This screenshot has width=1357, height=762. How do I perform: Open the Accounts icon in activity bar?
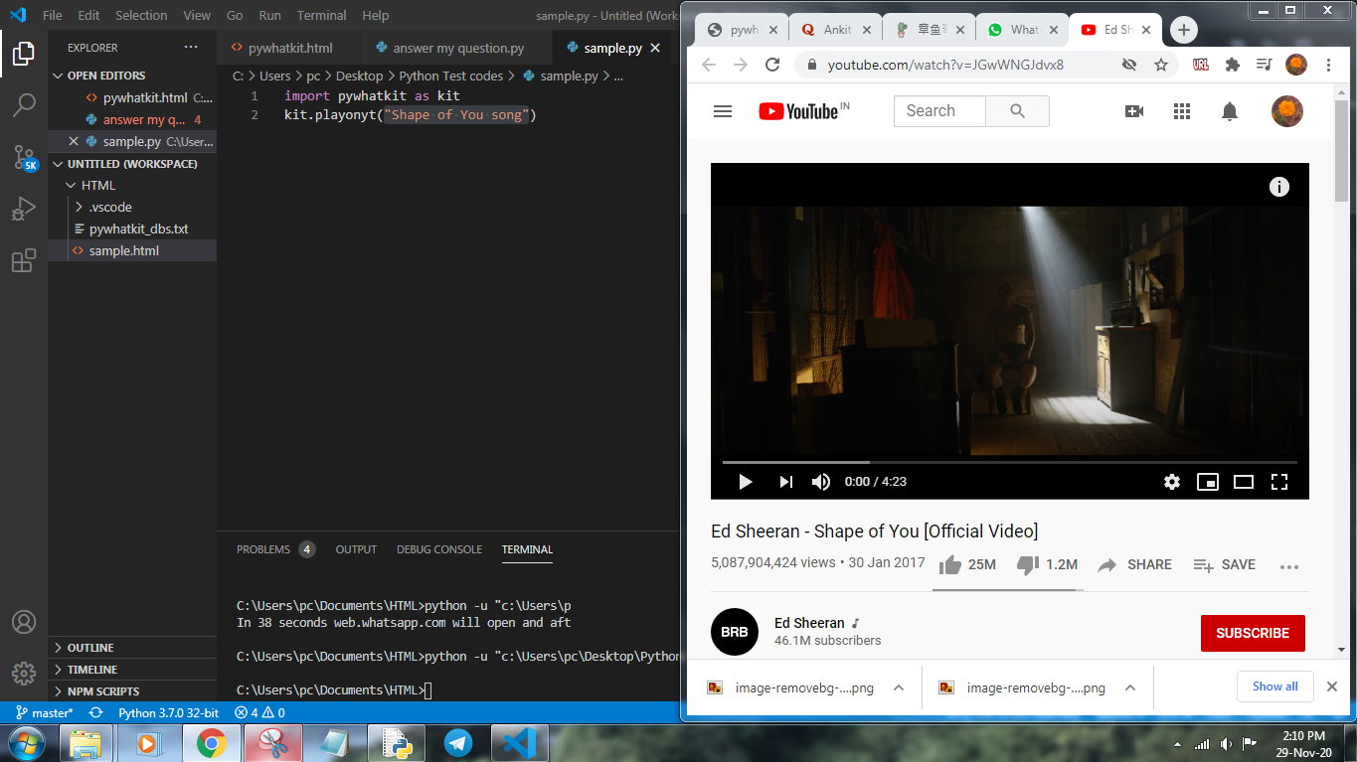pos(24,622)
